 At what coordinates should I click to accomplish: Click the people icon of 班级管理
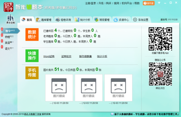96,20
